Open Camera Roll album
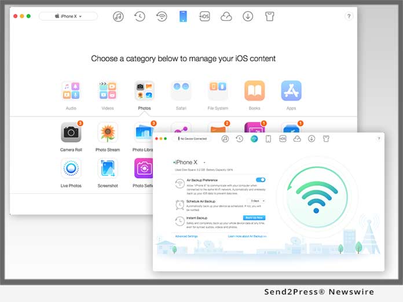403x302 pixels. pos(71,133)
